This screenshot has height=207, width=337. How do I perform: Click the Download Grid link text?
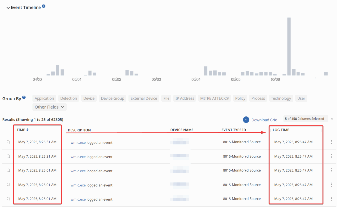pyautogui.click(x=264, y=120)
